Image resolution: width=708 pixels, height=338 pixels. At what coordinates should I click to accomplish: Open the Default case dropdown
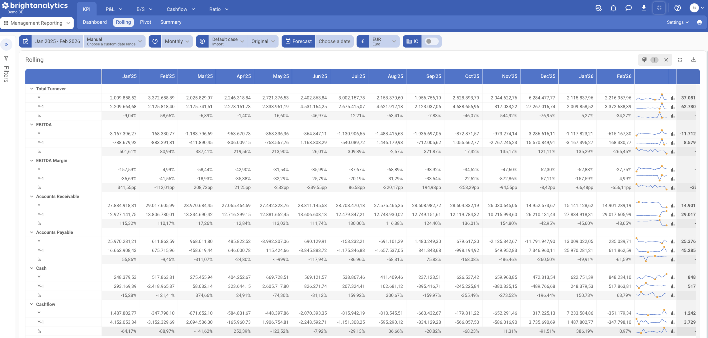[x=228, y=41]
